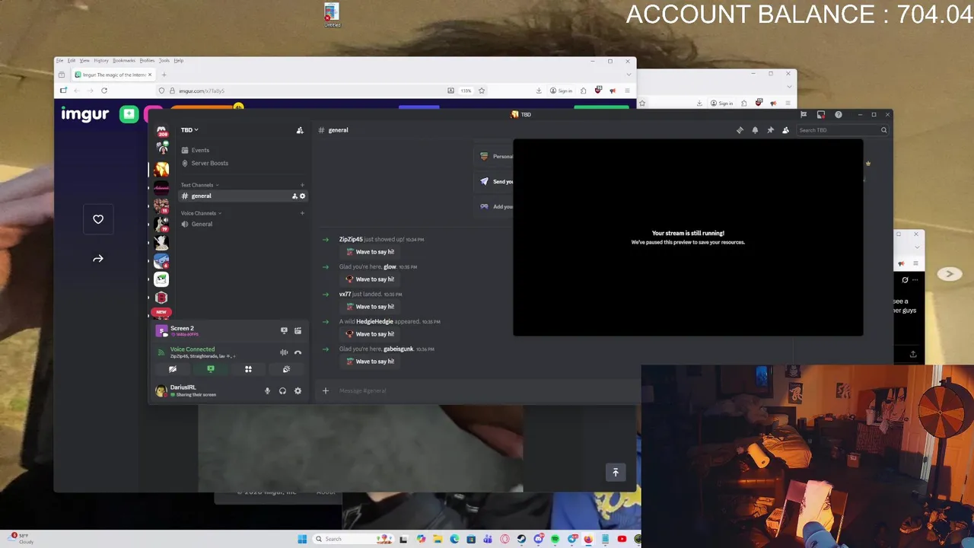Open Firefox History menu
Viewport: 974px width, 548px height.
click(101, 61)
